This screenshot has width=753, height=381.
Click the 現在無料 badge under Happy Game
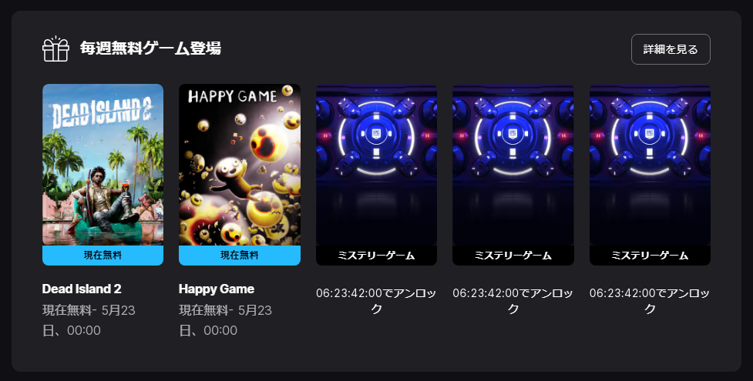tap(240, 256)
